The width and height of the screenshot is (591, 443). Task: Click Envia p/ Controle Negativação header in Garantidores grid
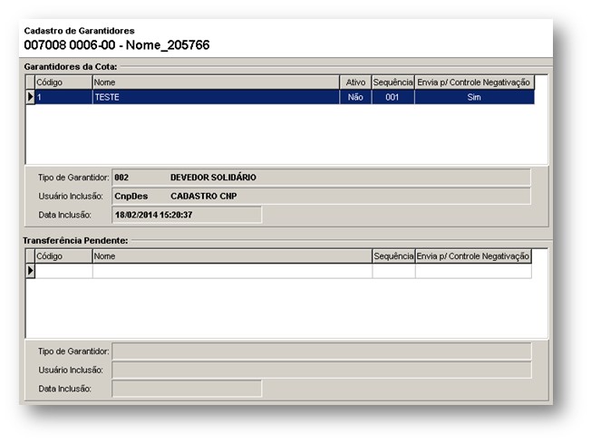pos(474,82)
